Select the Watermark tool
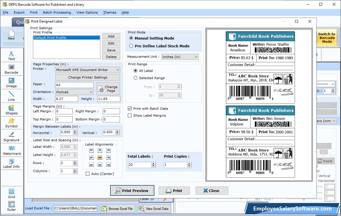 tap(12, 150)
